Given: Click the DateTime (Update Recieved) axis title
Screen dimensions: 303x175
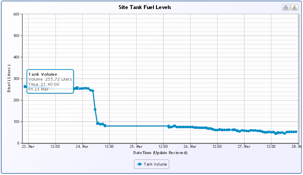Looking at the screenshot, I should (160, 153).
